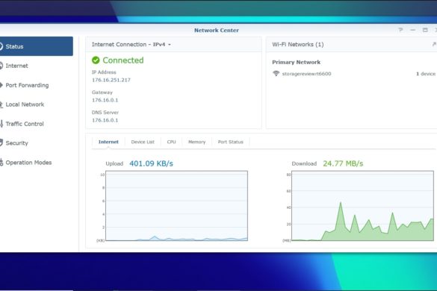The height and width of the screenshot is (291, 437).
Task: Switch to the Device List tab
Action: tap(143, 142)
